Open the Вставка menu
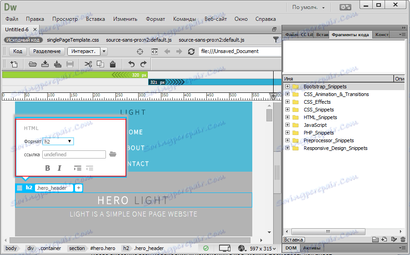The width and height of the screenshot is (410, 255). 95,19
